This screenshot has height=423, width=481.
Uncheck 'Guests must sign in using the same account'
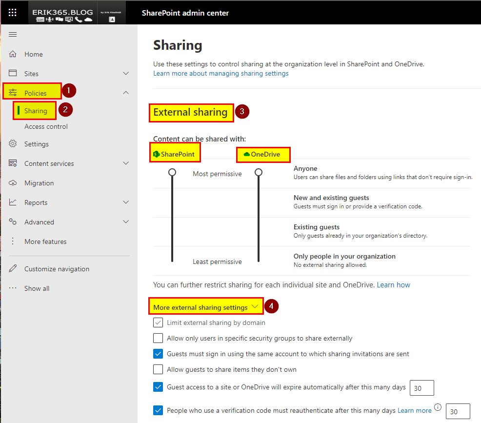tap(158, 354)
